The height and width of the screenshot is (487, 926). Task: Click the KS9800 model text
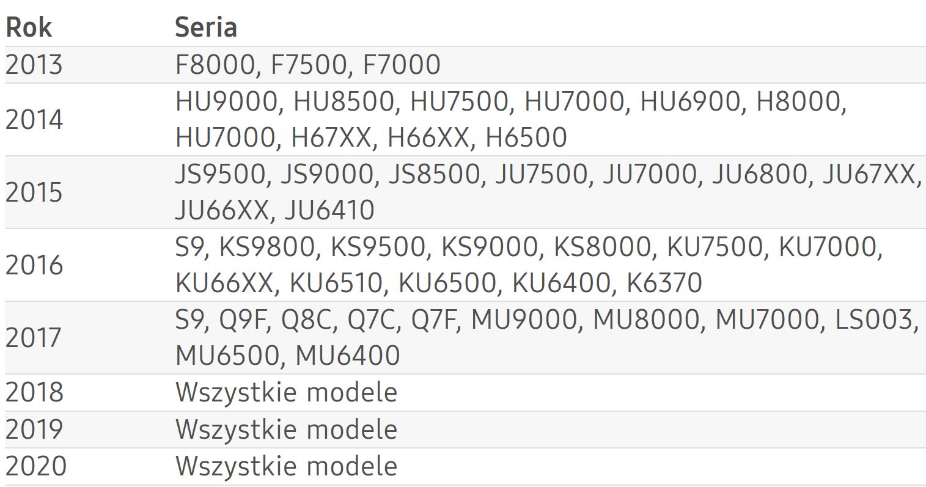pos(270,247)
